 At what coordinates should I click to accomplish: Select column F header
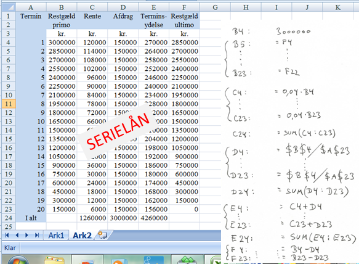pyautogui.click(x=184, y=7)
